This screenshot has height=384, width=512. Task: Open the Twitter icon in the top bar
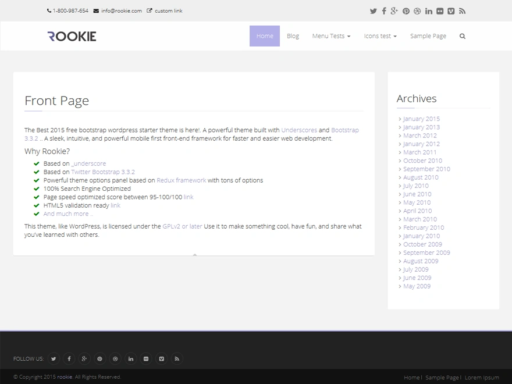[373, 11]
